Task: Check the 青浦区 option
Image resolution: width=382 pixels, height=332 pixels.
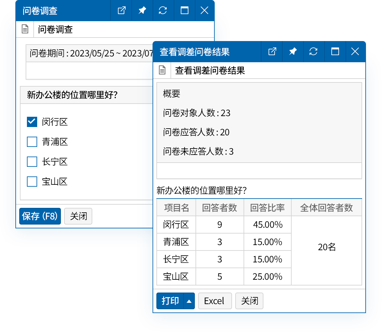Action: [x=32, y=142]
